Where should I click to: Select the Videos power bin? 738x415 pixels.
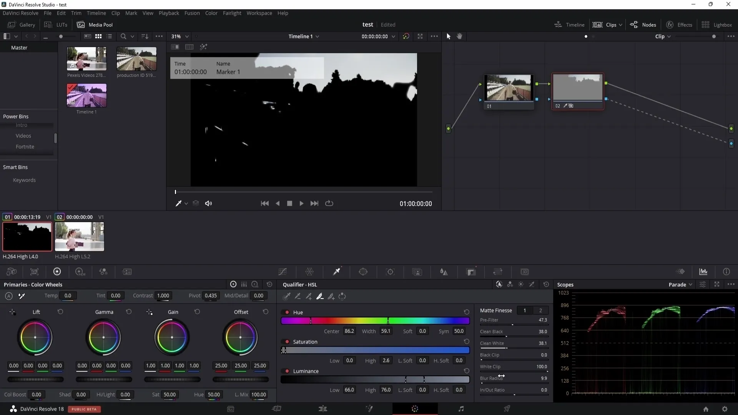click(23, 136)
